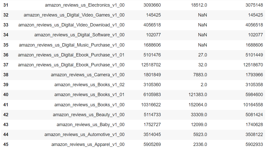
Task: Click the 12099.0 cell
Action: 199,125
